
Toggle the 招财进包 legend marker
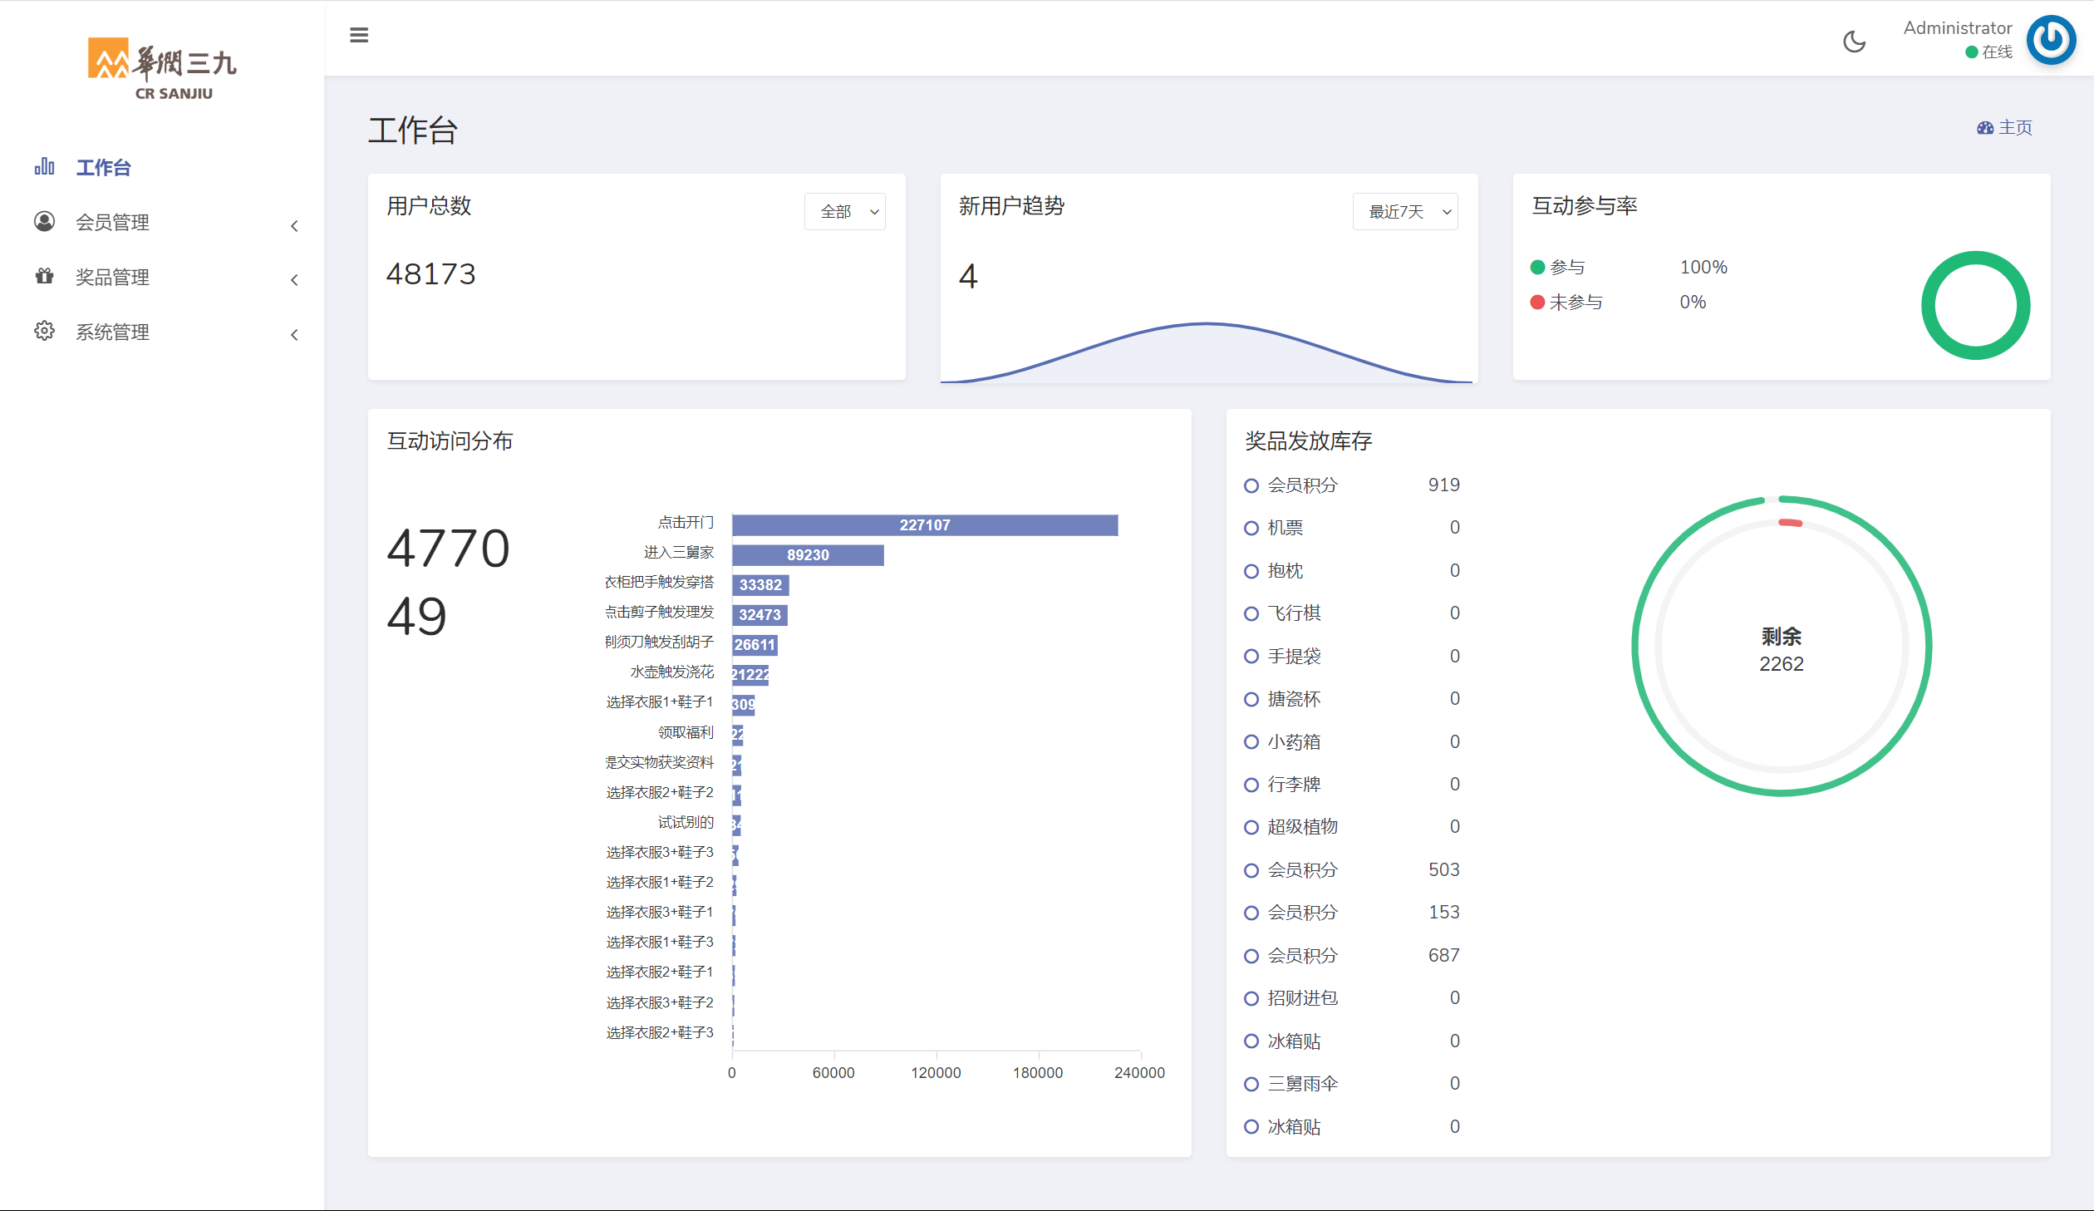(x=1251, y=998)
